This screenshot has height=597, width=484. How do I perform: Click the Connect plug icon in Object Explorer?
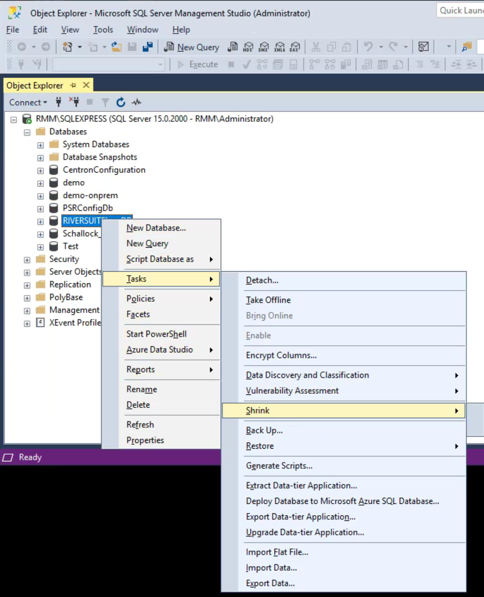pos(59,102)
